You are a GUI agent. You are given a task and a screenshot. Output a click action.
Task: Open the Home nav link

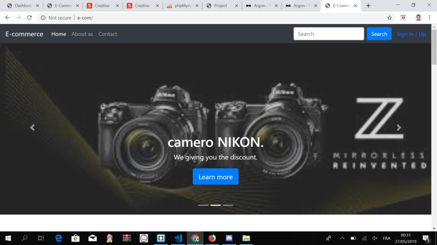[x=58, y=34]
